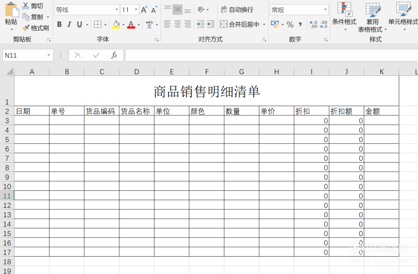Click the Insert Function fx icon

click(115, 55)
